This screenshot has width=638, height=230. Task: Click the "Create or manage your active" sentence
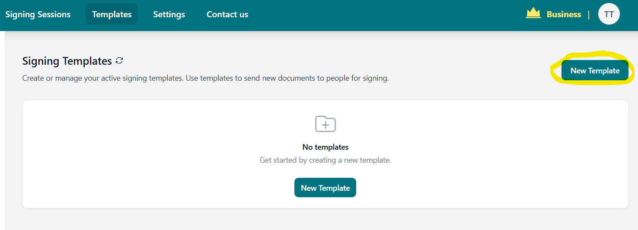[103, 79]
